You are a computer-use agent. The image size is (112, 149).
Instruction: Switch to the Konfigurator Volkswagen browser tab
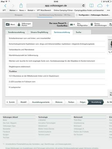[93, 15]
